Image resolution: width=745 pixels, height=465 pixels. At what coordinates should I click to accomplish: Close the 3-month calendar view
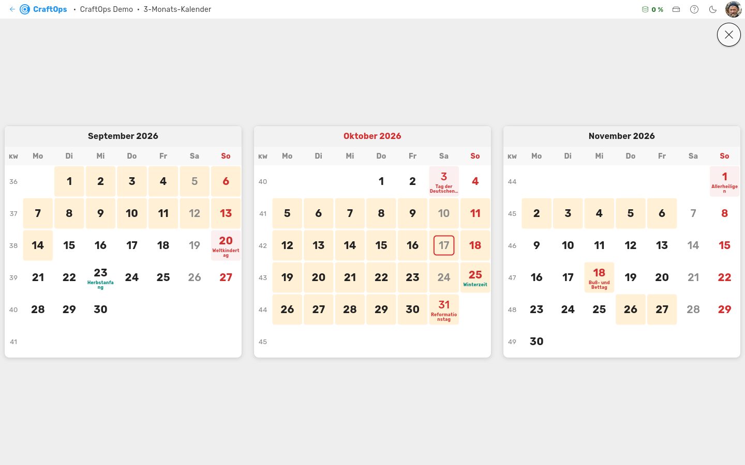[x=729, y=35]
